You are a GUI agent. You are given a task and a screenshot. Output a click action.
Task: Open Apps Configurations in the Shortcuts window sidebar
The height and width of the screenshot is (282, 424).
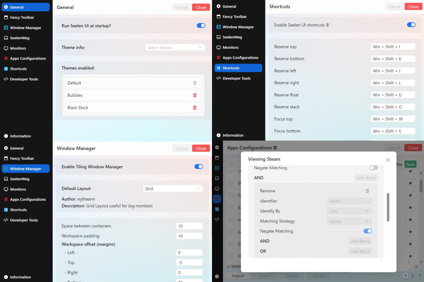238,58
